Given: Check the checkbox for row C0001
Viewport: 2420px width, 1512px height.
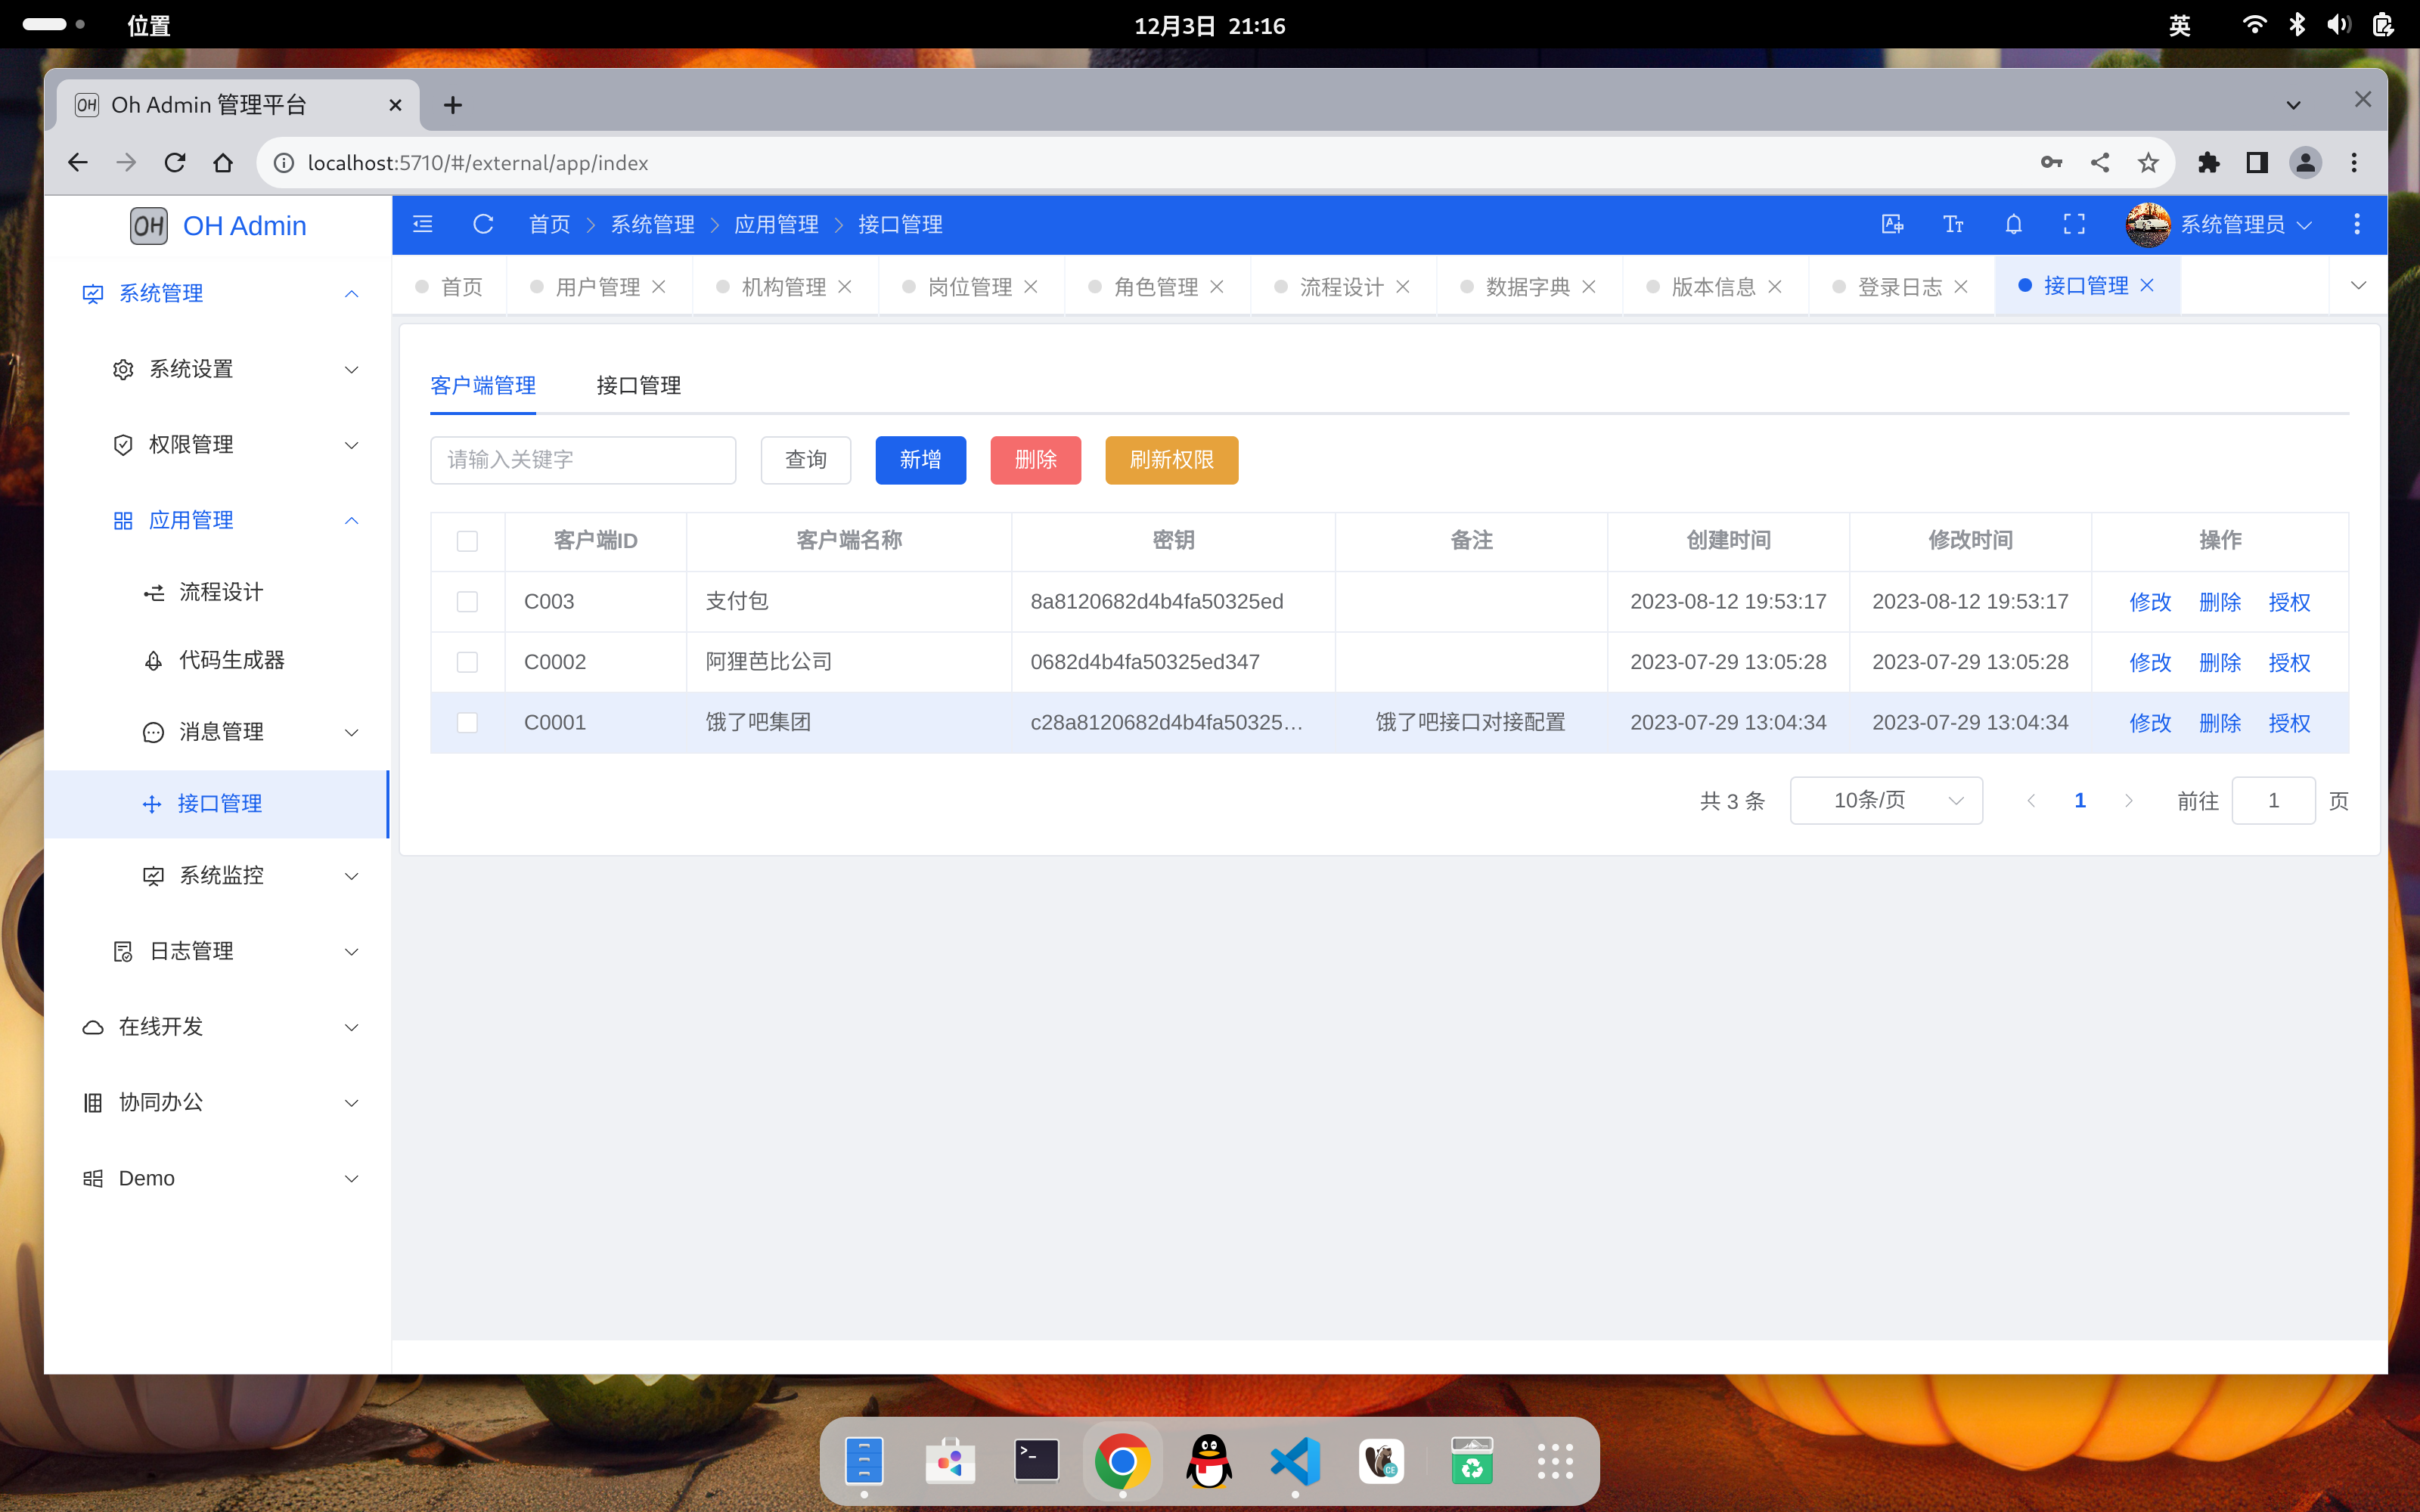Looking at the screenshot, I should (x=467, y=722).
